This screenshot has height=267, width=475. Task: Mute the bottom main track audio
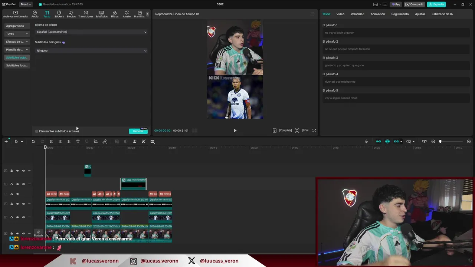point(23,233)
